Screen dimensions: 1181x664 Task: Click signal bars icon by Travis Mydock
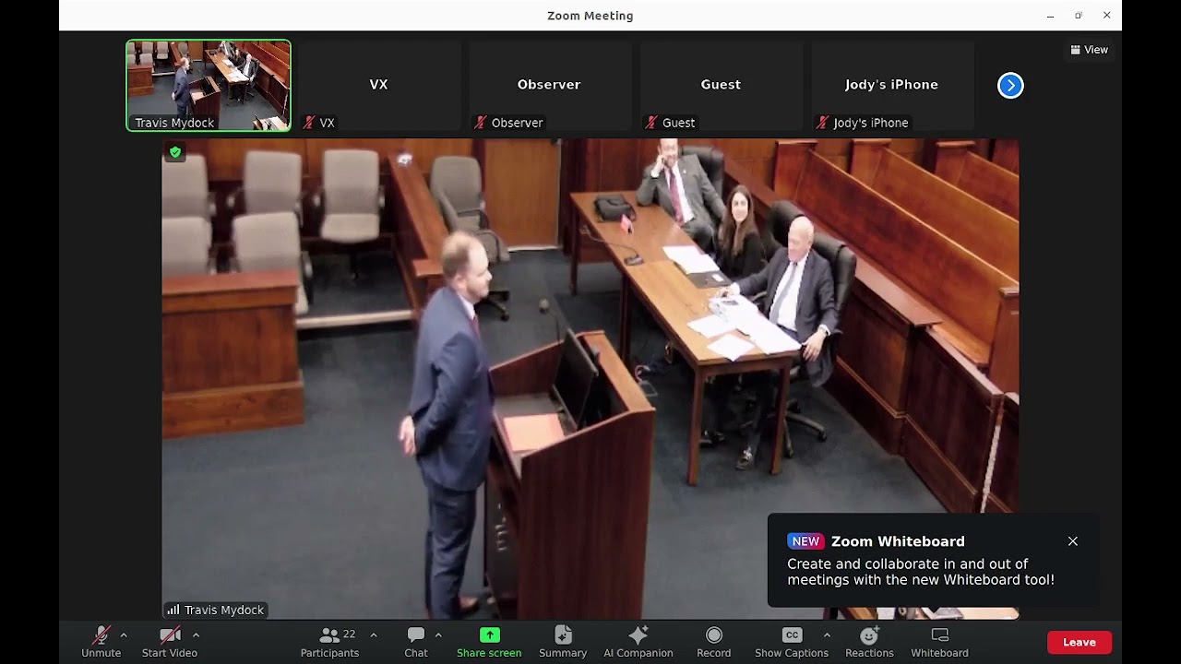coord(173,610)
